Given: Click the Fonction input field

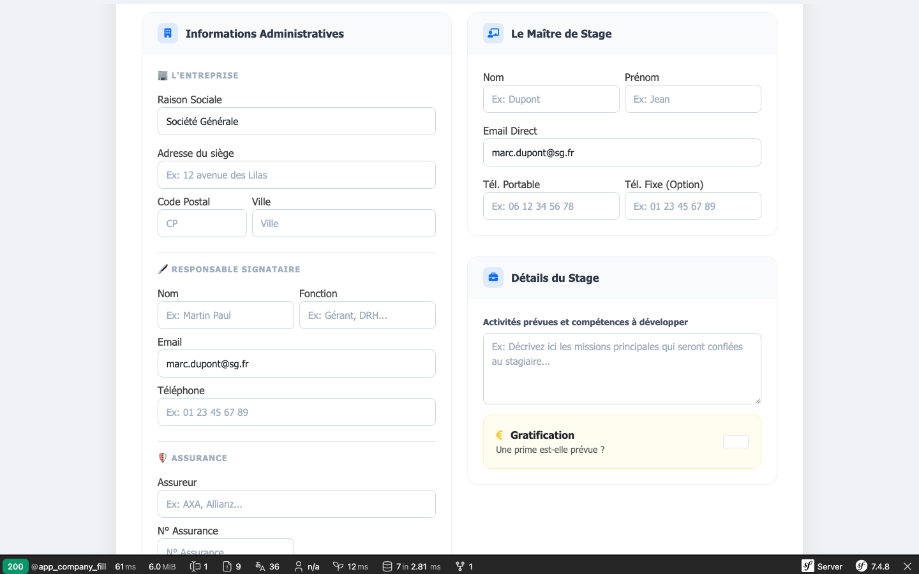Looking at the screenshot, I should click(x=368, y=315).
